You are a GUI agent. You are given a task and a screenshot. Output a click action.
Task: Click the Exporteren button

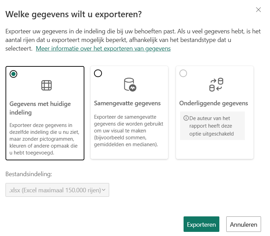(x=201, y=225)
